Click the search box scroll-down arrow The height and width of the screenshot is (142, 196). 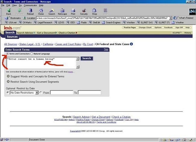tap(78, 67)
